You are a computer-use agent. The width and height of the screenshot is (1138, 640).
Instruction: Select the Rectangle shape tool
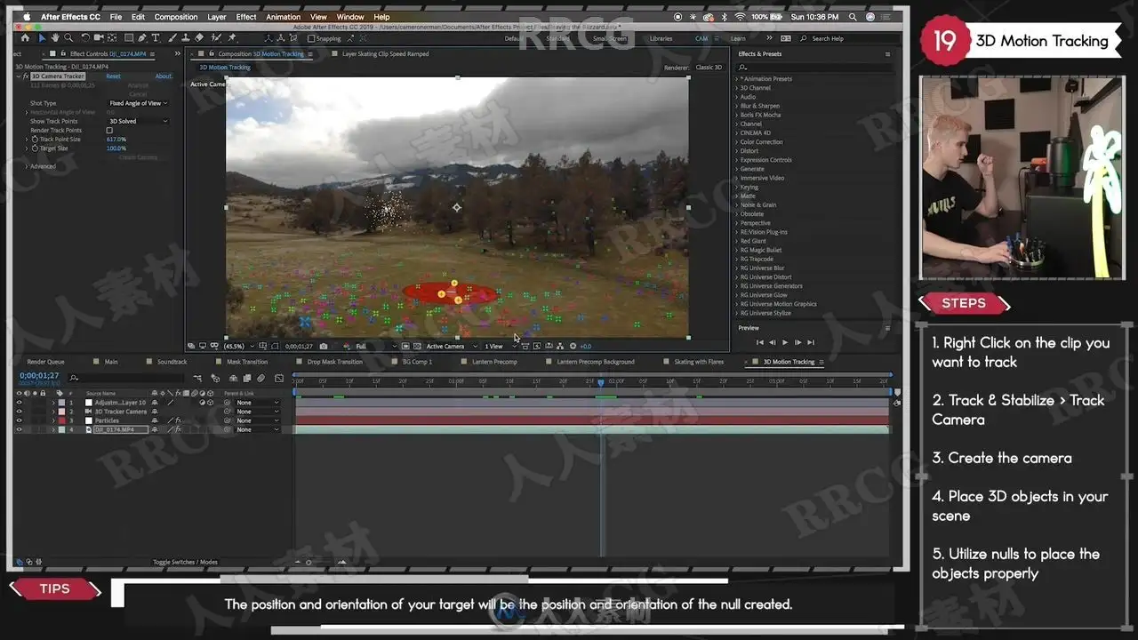click(x=129, y=38)
